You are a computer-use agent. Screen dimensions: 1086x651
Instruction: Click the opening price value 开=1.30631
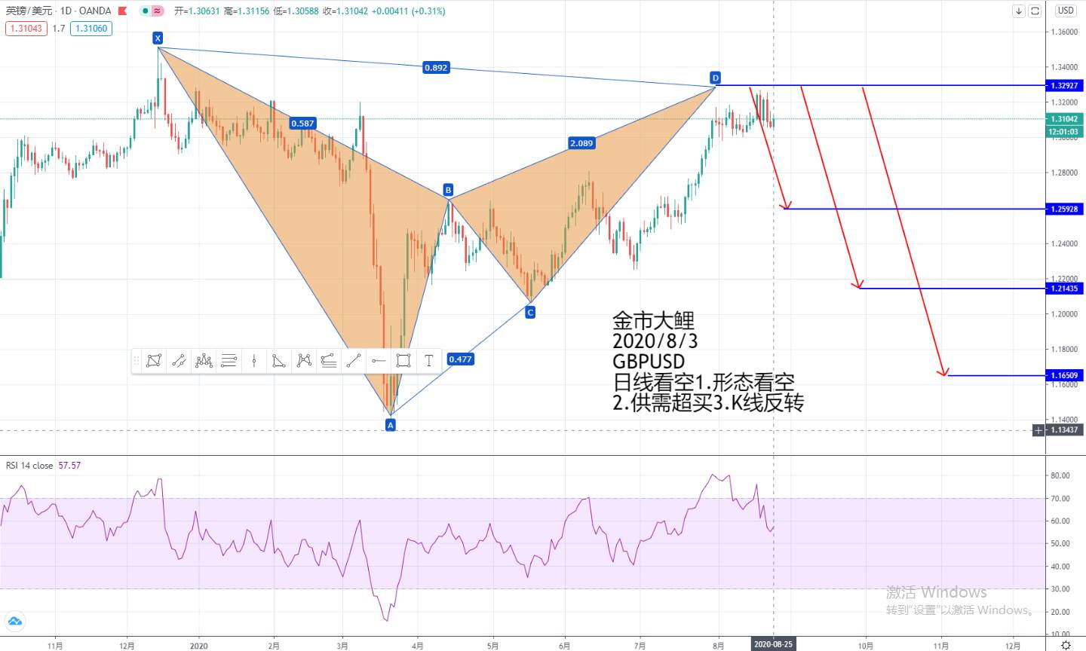[197, 11]
